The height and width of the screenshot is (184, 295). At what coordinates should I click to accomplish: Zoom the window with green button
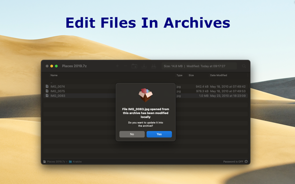pos(56,66)
